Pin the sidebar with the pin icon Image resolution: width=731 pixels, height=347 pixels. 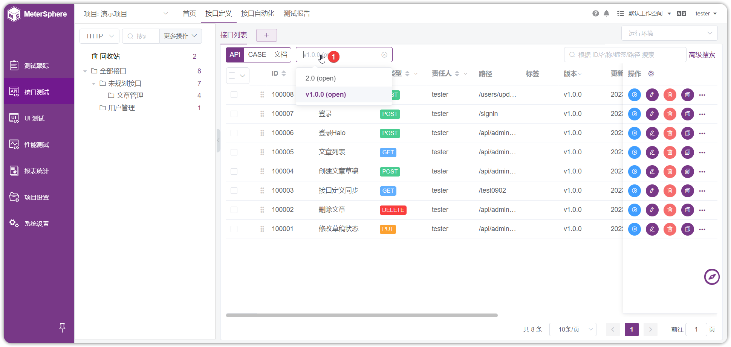63,328
